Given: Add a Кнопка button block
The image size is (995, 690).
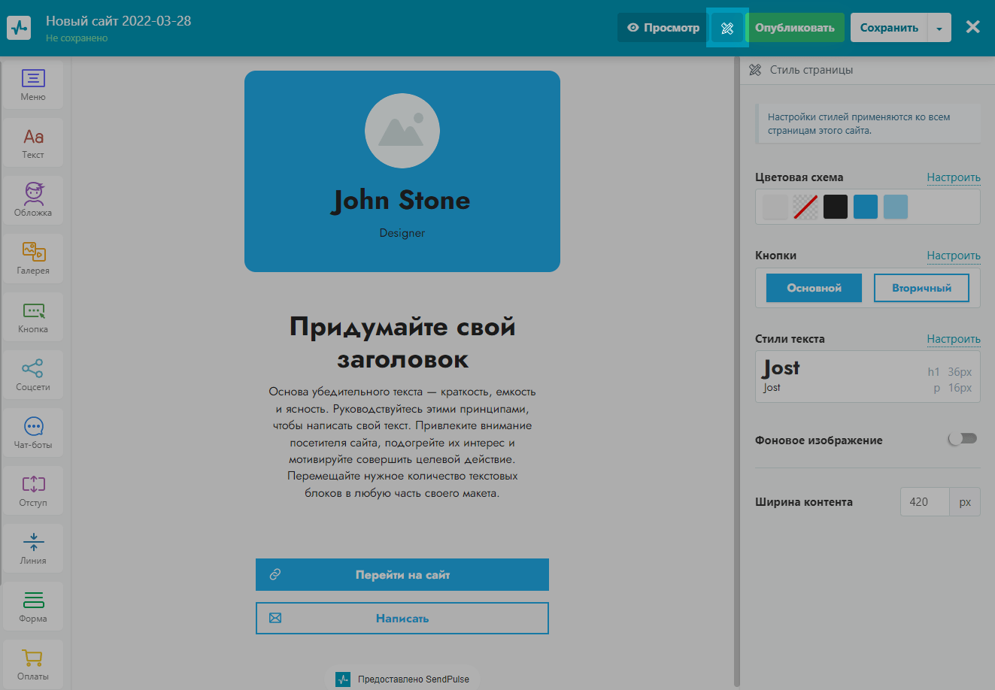Looking at the screenshot, I should click(x=33, y=316).
